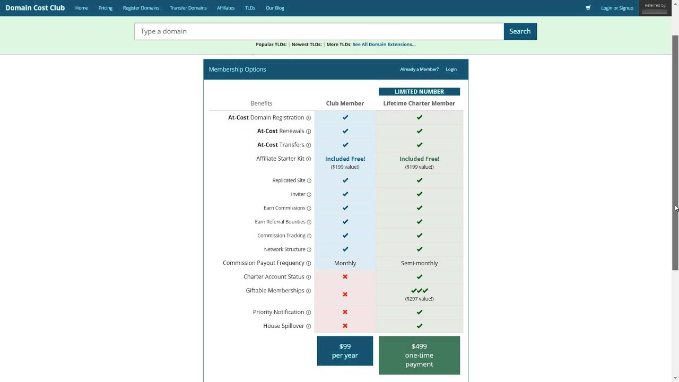
Task: Click info icon beside Commission Tracking
Action: pos(309,236)
